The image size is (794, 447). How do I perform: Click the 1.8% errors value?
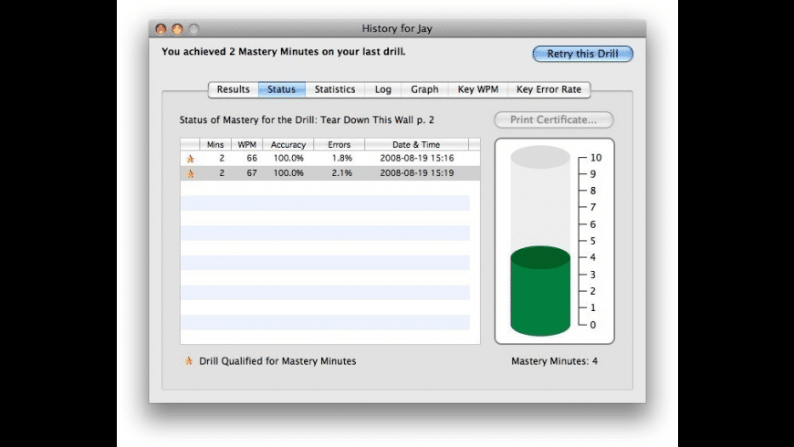pyautogui.click(x=342, y=158)
